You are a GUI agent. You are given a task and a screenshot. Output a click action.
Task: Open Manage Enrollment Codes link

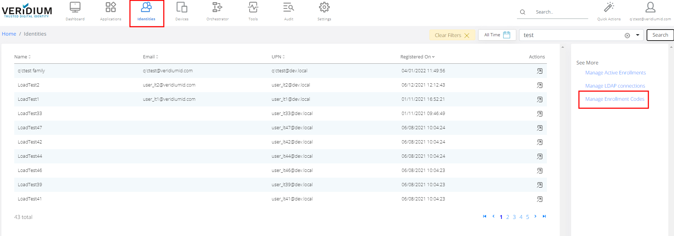(615, 99)
